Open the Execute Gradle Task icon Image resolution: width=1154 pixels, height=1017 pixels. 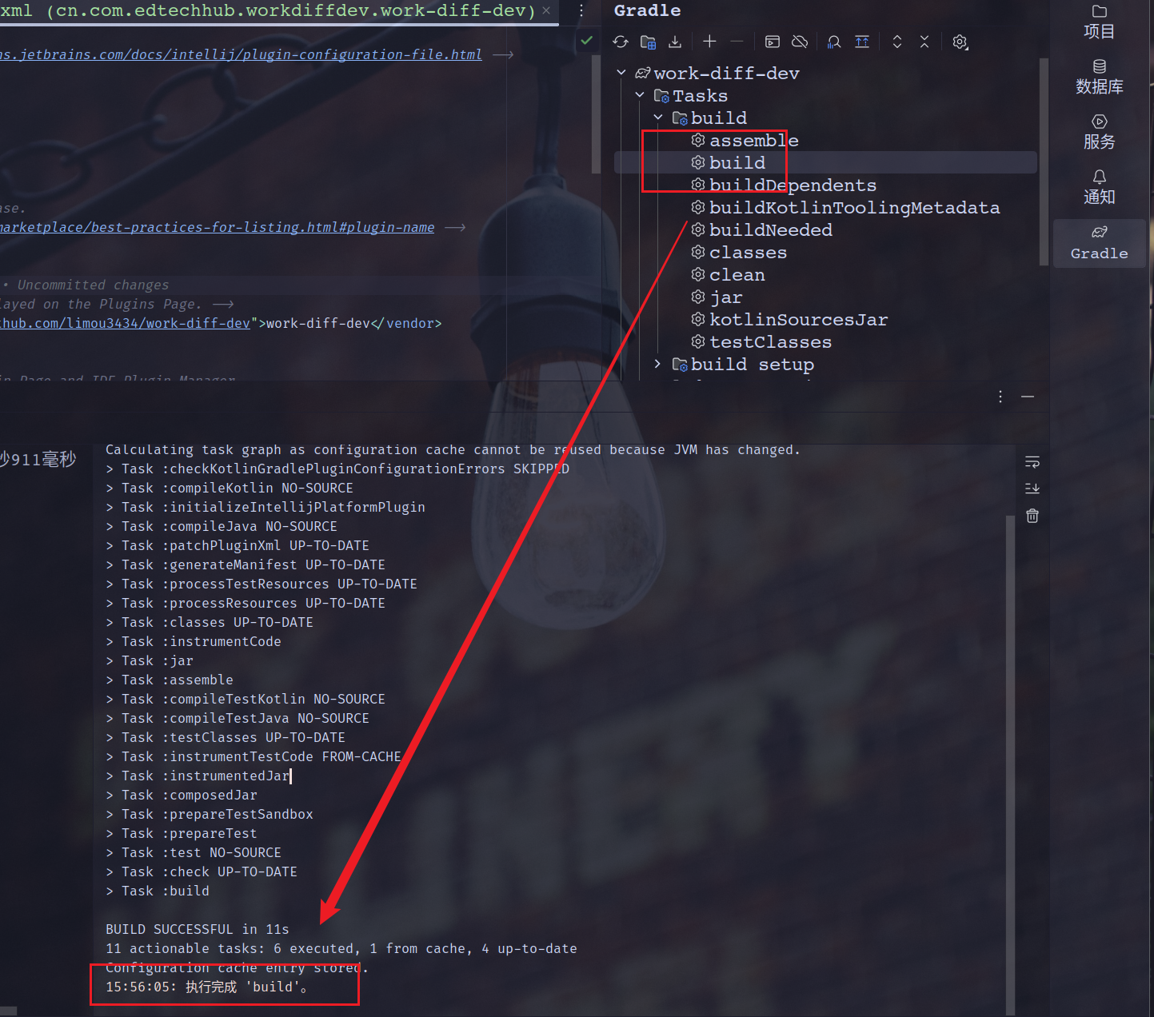point(772,42)
